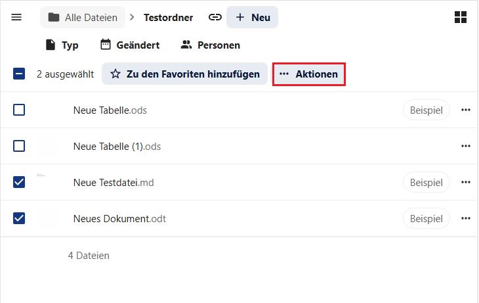The width and height of the screenshot is (479, 303).
Task: Check the Neue Tabelle.ods checkbox
Action: coord(19,110)
